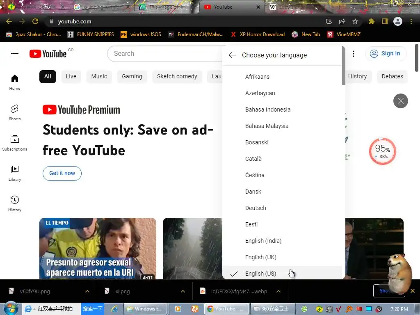Open EndermanCH/Malw... bookmark

click(x=196, y=34)
